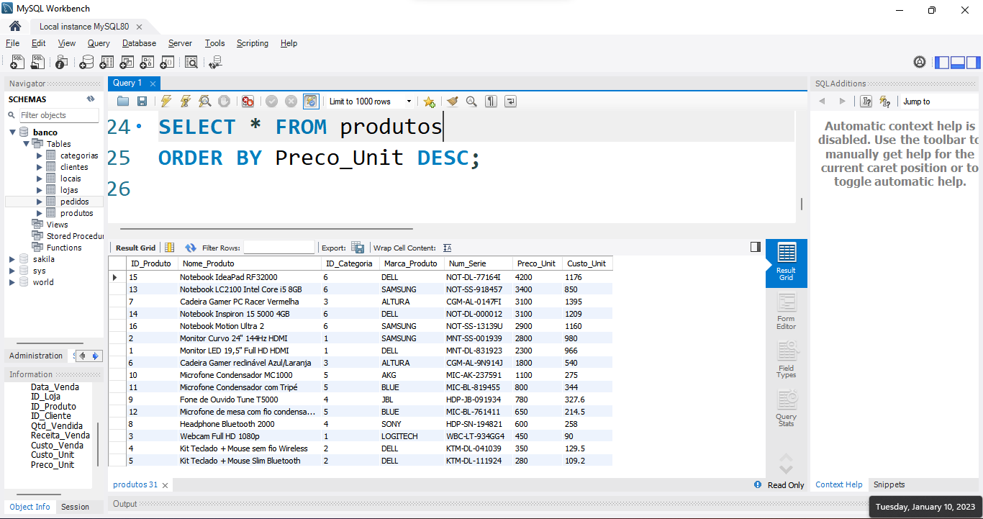Close the Query 1 tab
Image resolution: width=983 pixels, height=519 pixels.
click(x=152, y=84)
